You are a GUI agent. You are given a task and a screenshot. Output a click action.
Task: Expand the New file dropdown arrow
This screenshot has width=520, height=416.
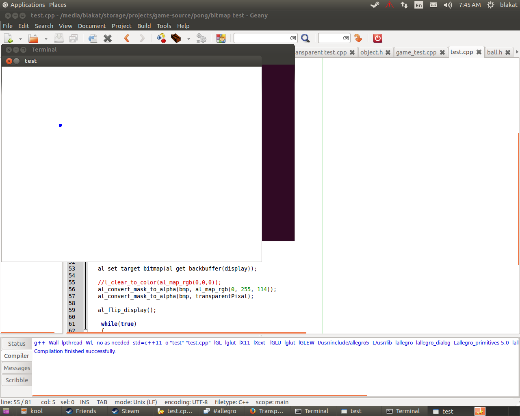point(20,39)
